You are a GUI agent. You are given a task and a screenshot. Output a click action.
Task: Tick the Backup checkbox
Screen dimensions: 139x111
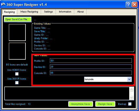click(x=130, y=104)
